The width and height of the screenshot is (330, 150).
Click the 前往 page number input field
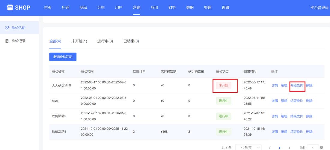[313, 148]
